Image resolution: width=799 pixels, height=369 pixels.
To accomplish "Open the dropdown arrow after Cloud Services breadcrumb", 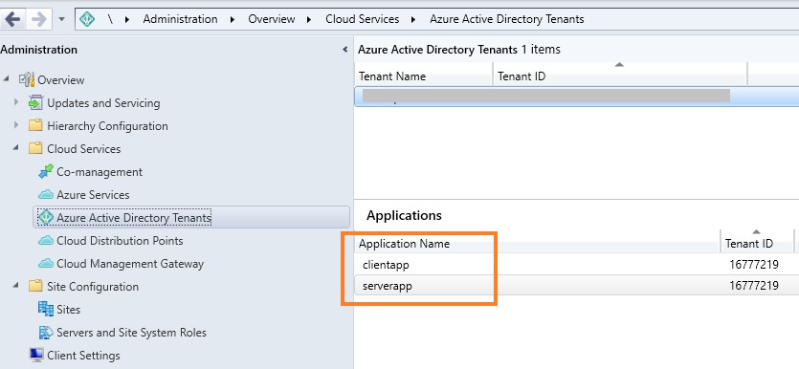I will coord(413,19).
